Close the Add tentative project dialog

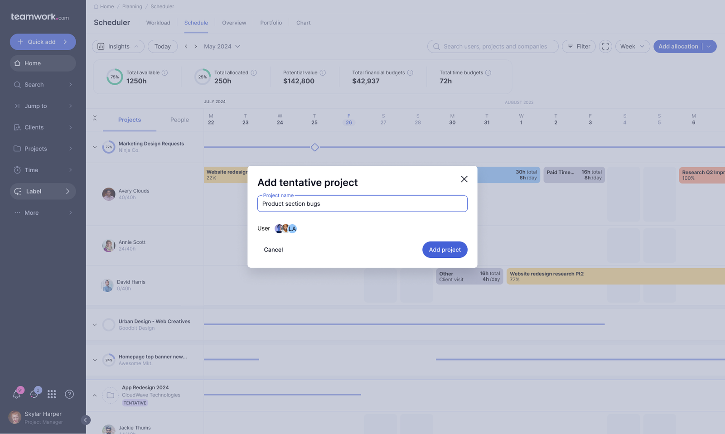pyautogui.click(x=464, y=179)
